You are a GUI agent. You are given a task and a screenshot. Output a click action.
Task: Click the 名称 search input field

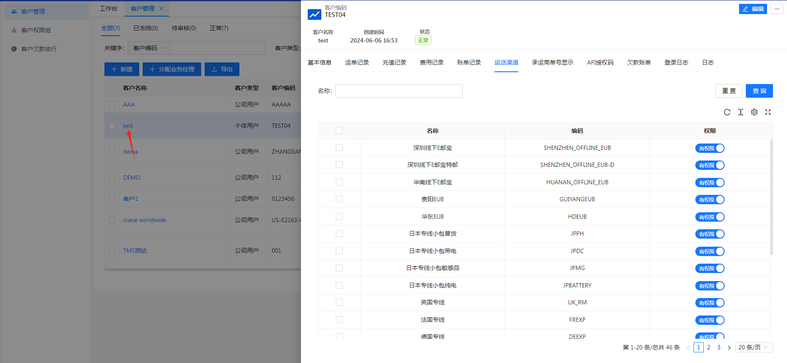pyautogui.click(x=399, y=91)
